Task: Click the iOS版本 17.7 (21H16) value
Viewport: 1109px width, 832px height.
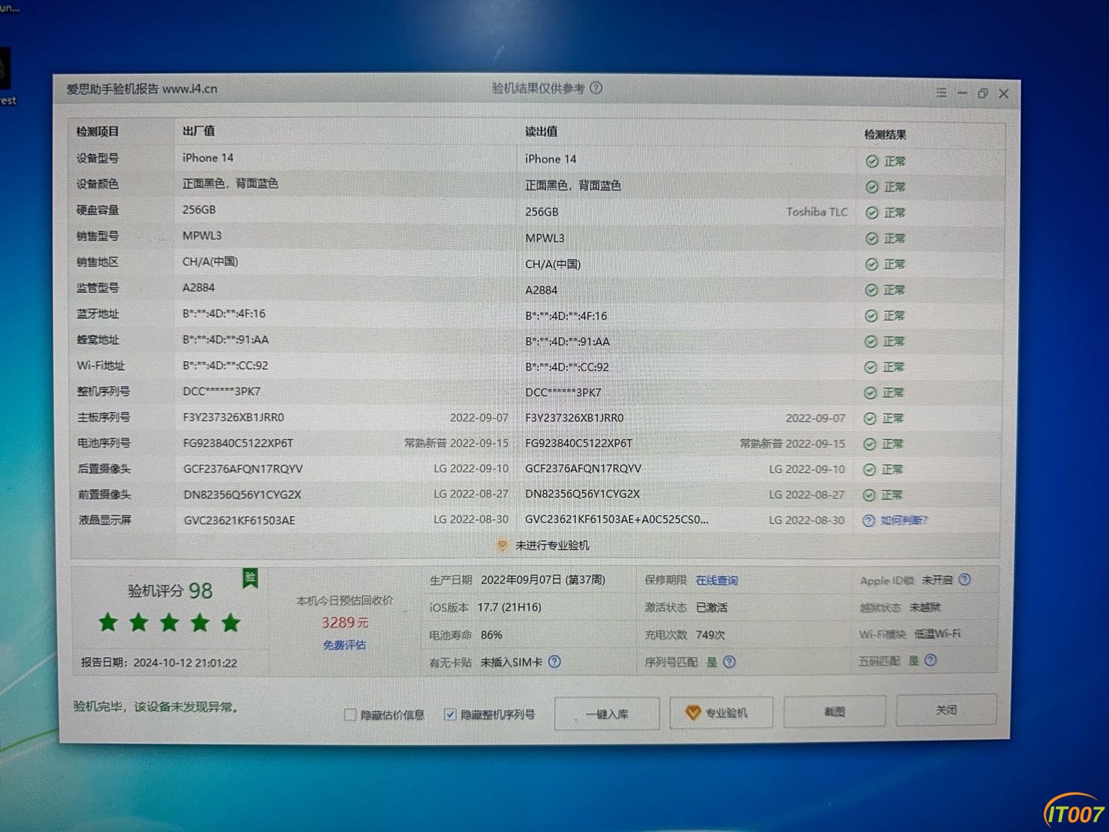Action: click(509, 607)
